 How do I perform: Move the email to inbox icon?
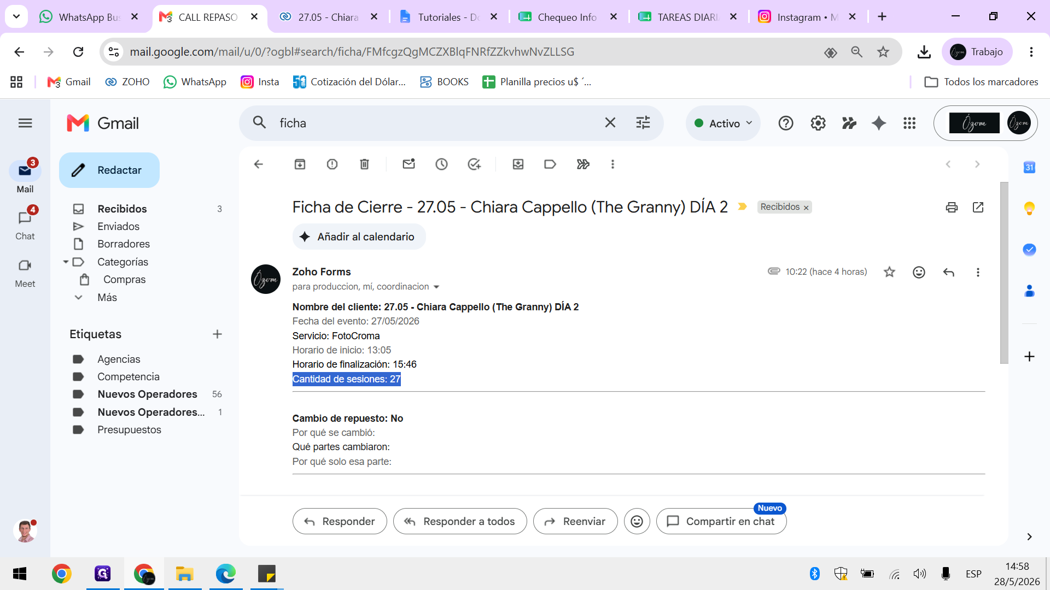518,164
